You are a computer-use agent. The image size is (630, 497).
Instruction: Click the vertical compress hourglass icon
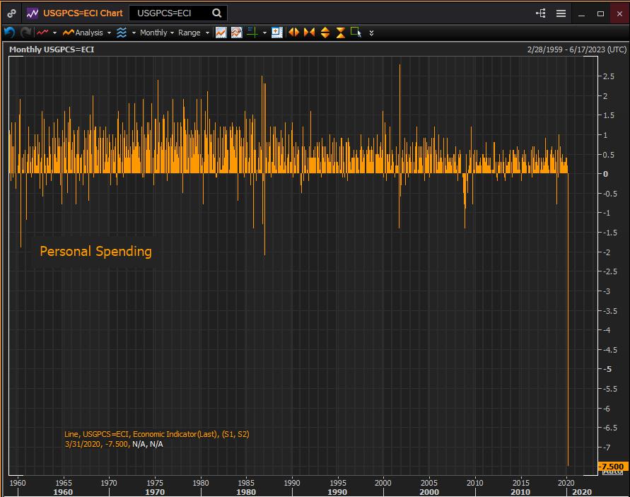click(x=341, y=33)
